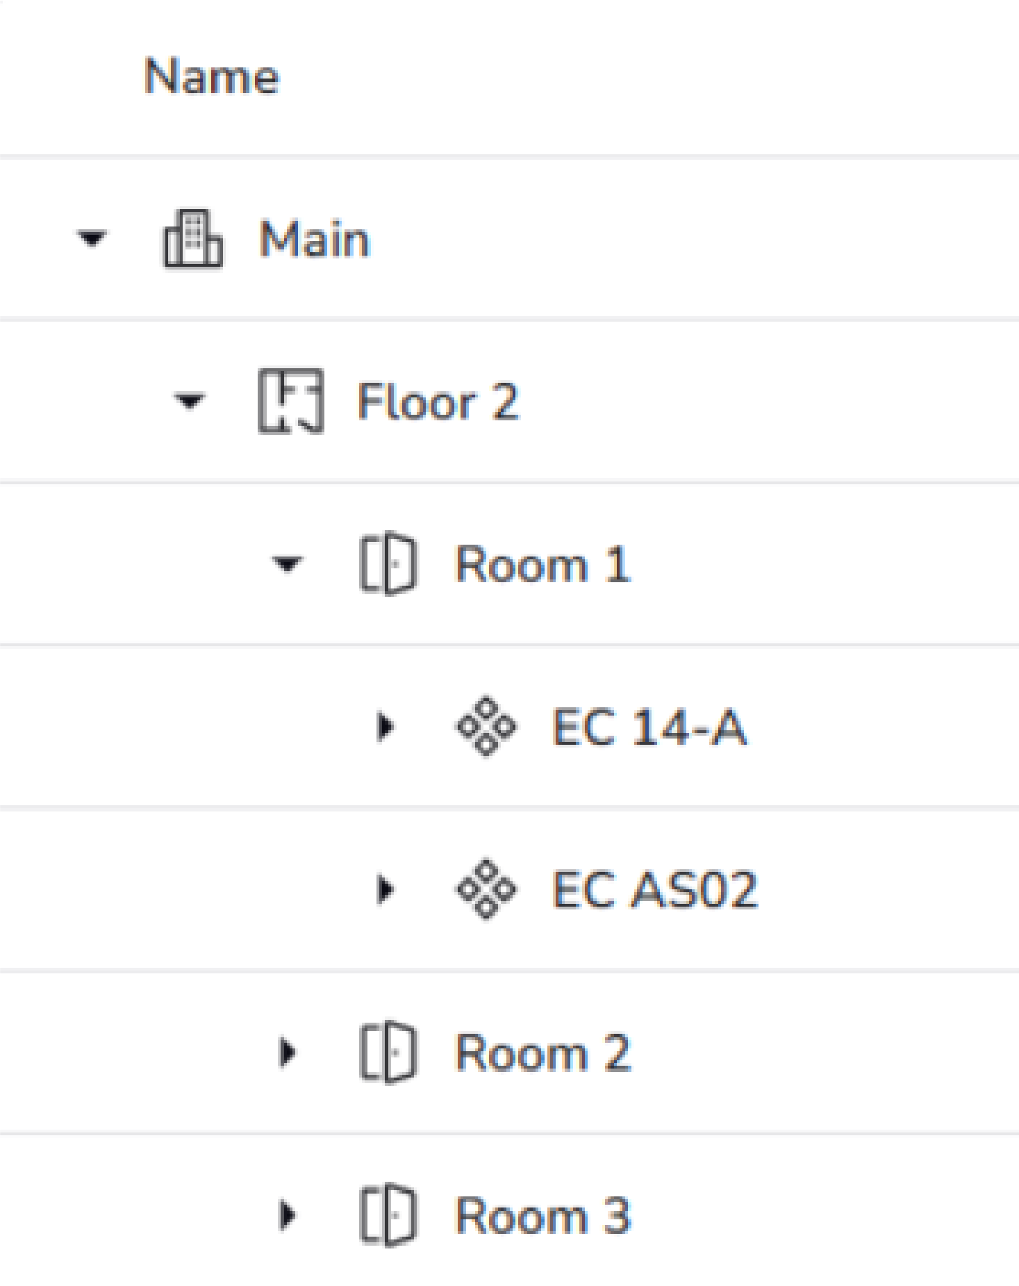Image resolution: width=1019 pixels, height=1286 pixels.
Task: Click the cluster icon beside EC AS02
Action: point(486,889)
